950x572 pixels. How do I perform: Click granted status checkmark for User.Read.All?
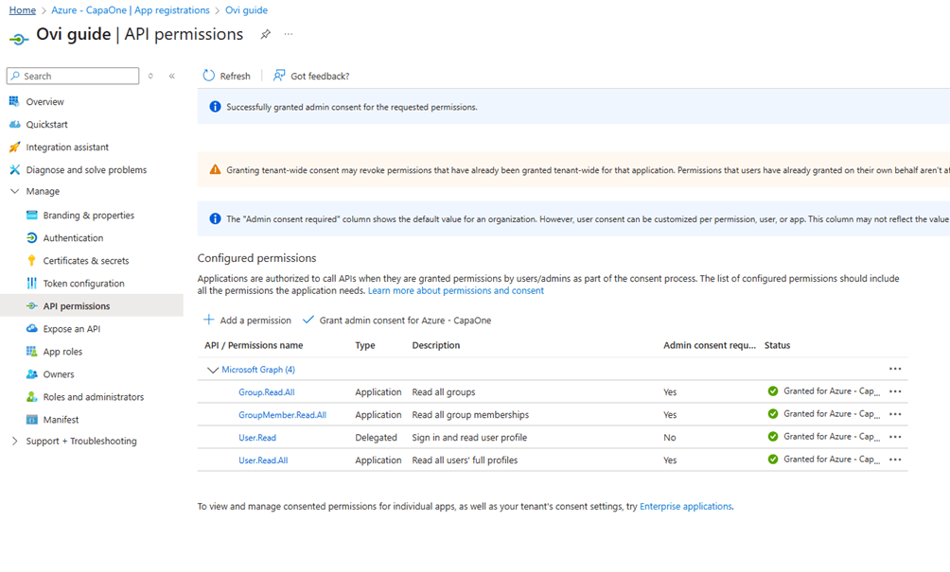click(x=772, y=459)
